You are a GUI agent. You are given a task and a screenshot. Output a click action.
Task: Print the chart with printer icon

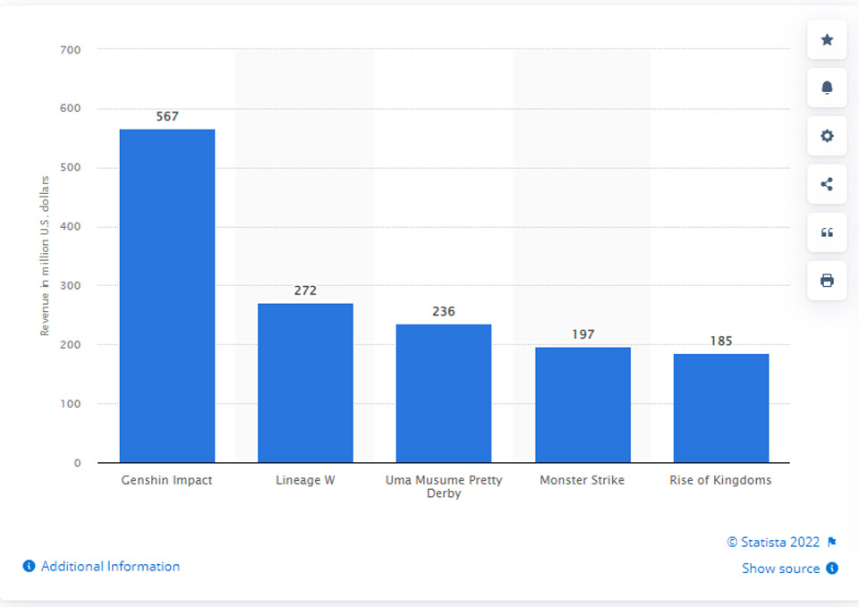click(827, 281)
